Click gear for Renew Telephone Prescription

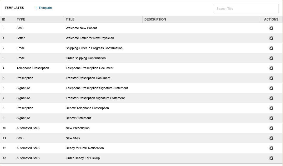tap(271, 108)
